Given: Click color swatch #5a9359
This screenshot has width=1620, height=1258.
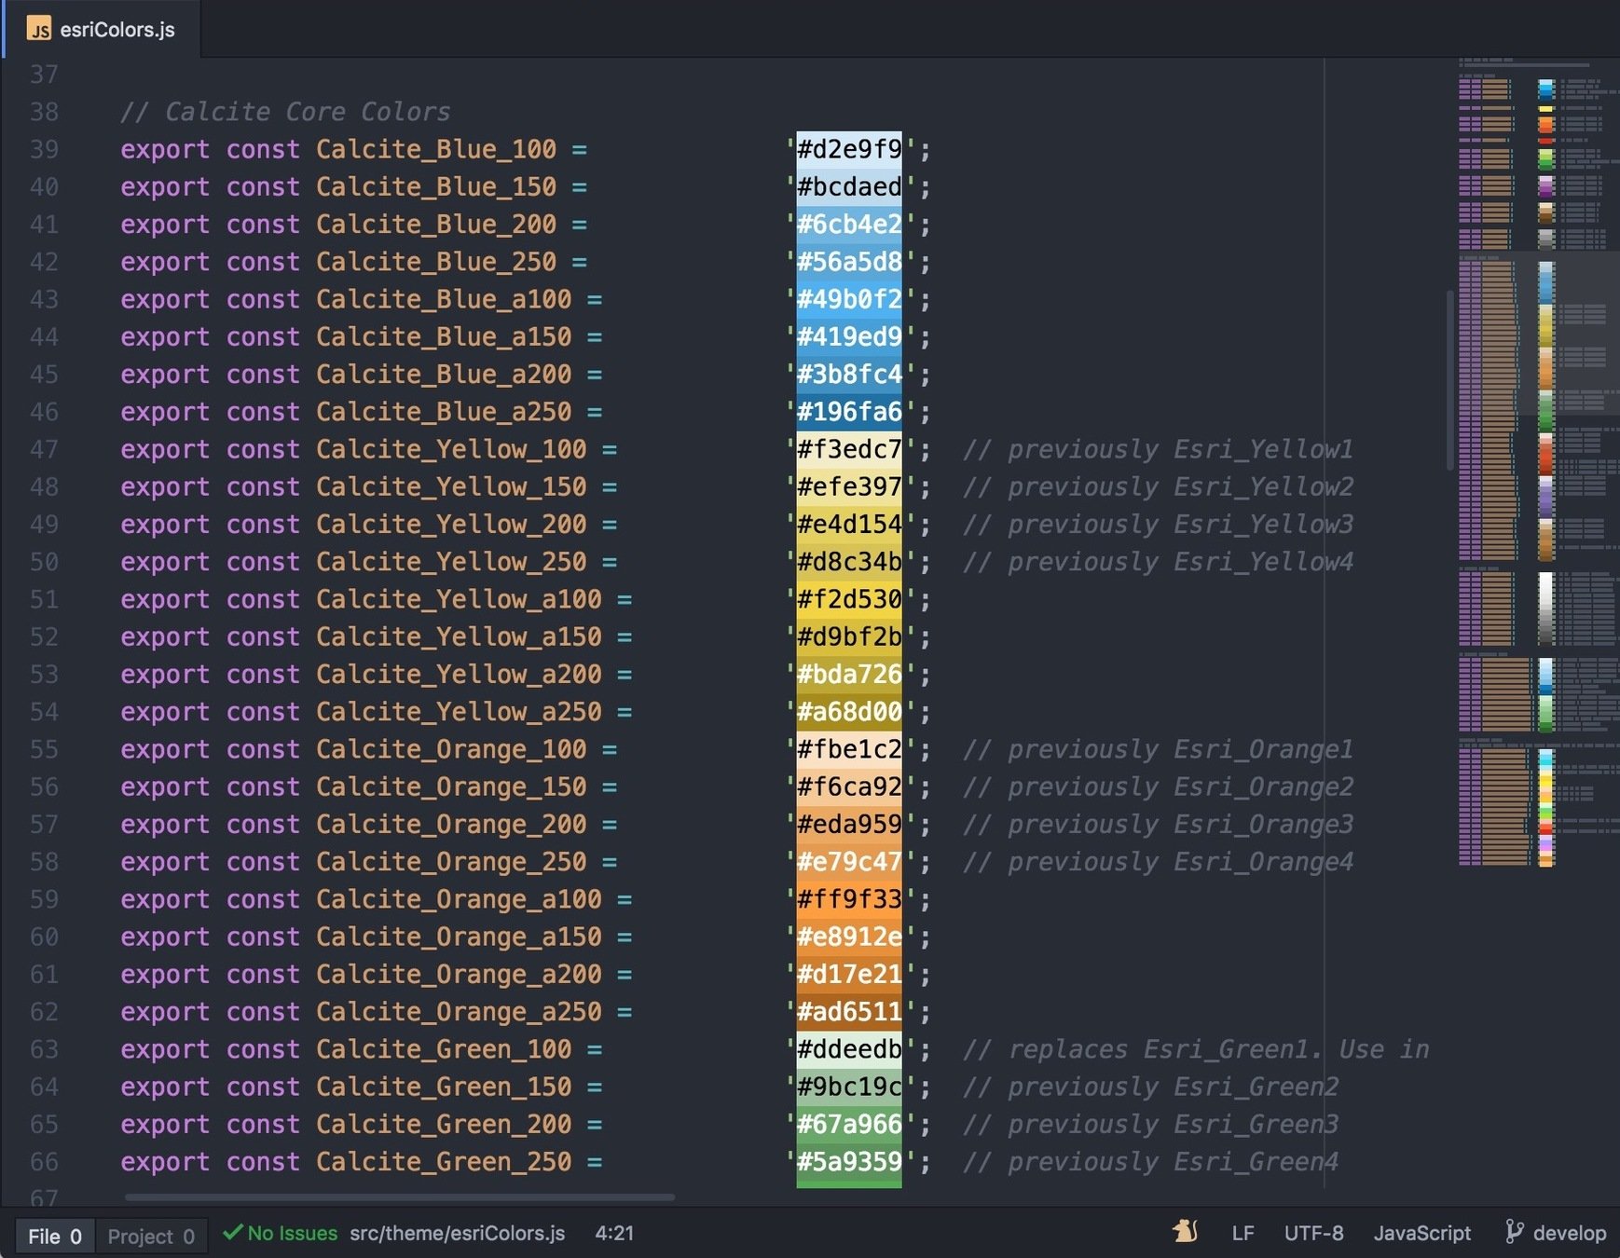Looking at the screenshot, I should point(849,1162).
